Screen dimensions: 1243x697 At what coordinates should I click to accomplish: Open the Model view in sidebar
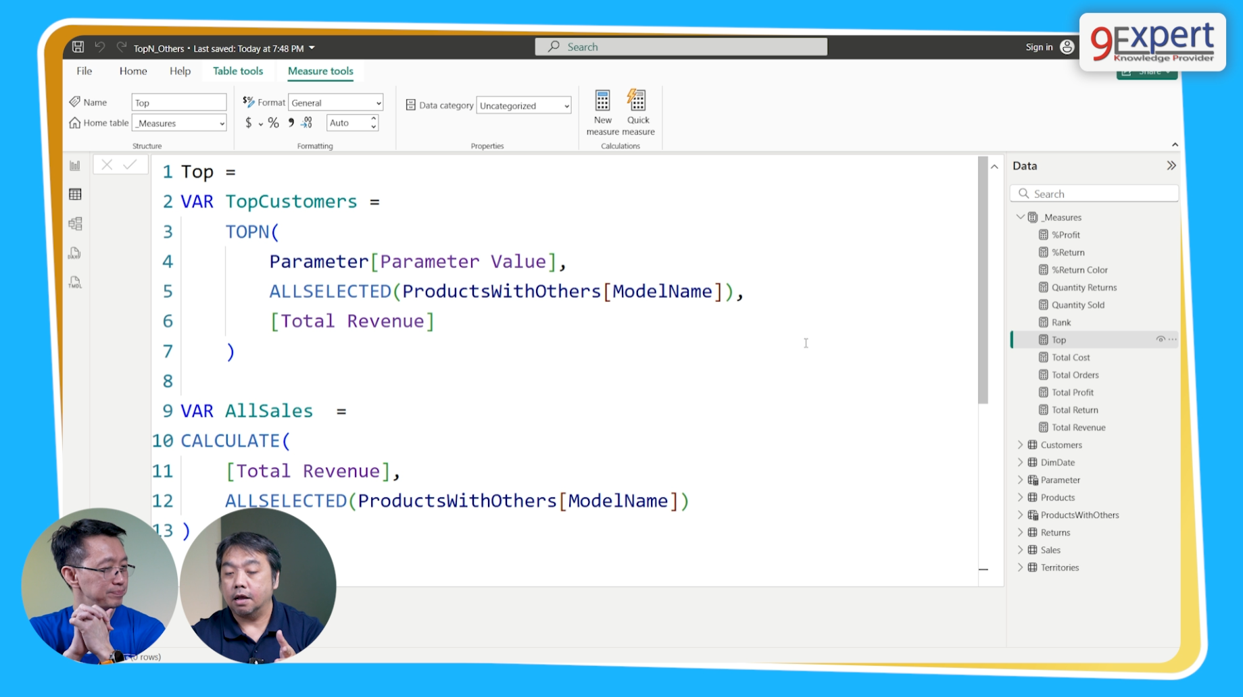click(75, 224)
